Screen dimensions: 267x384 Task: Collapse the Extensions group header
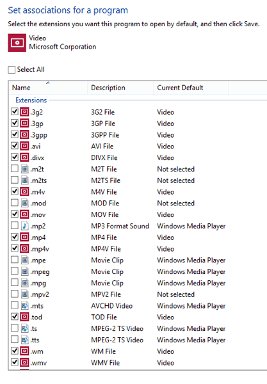(x=31, y=100)
